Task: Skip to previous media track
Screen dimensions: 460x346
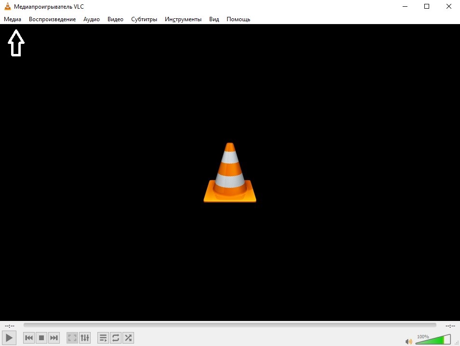Action: (29, 338)
